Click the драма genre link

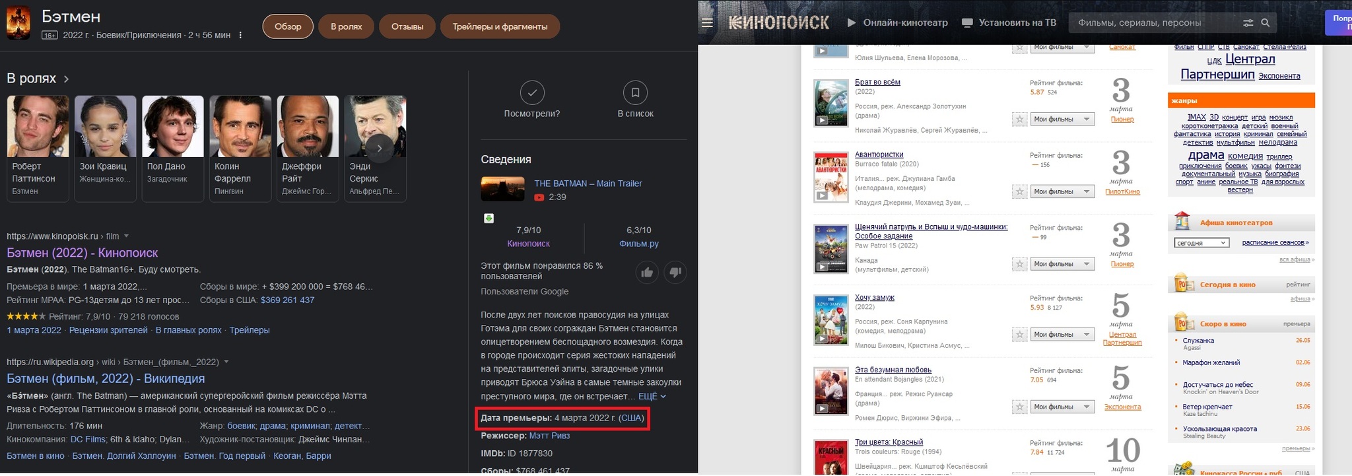(x=1206, y=155)
